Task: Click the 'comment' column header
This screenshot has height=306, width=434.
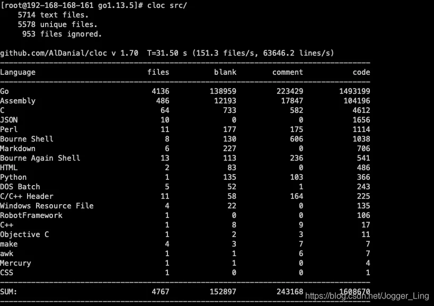Action: pos(288,72)
